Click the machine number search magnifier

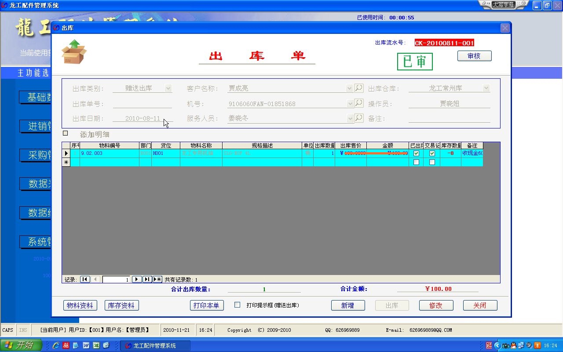pos(359,103)
